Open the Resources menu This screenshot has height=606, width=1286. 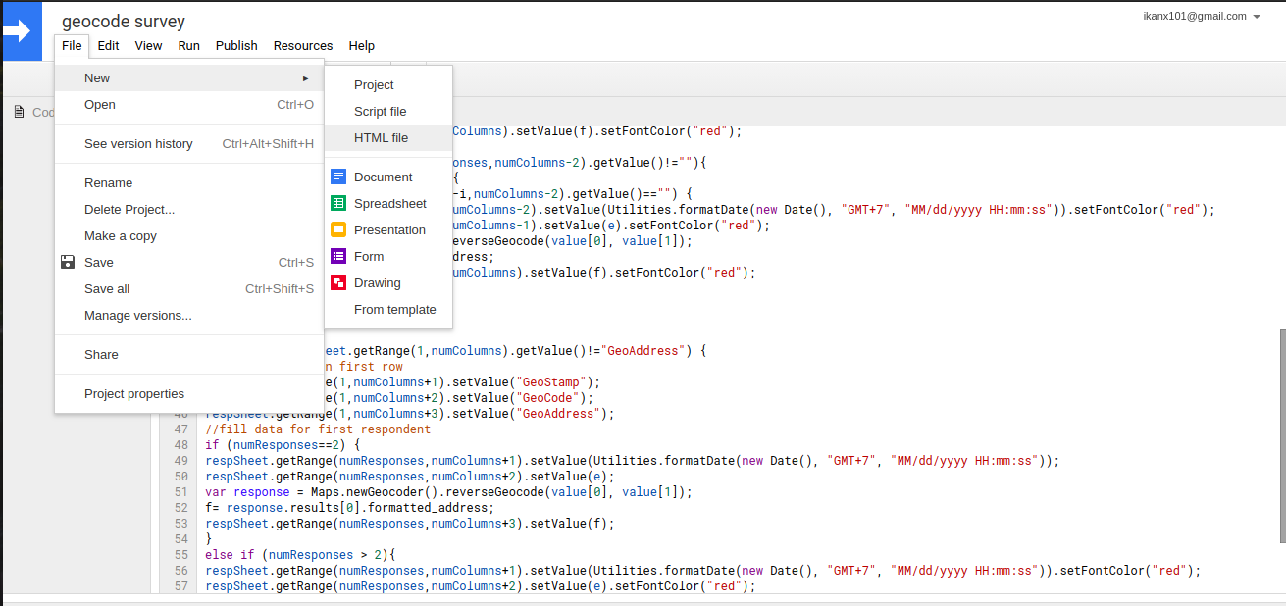(303, 45)
